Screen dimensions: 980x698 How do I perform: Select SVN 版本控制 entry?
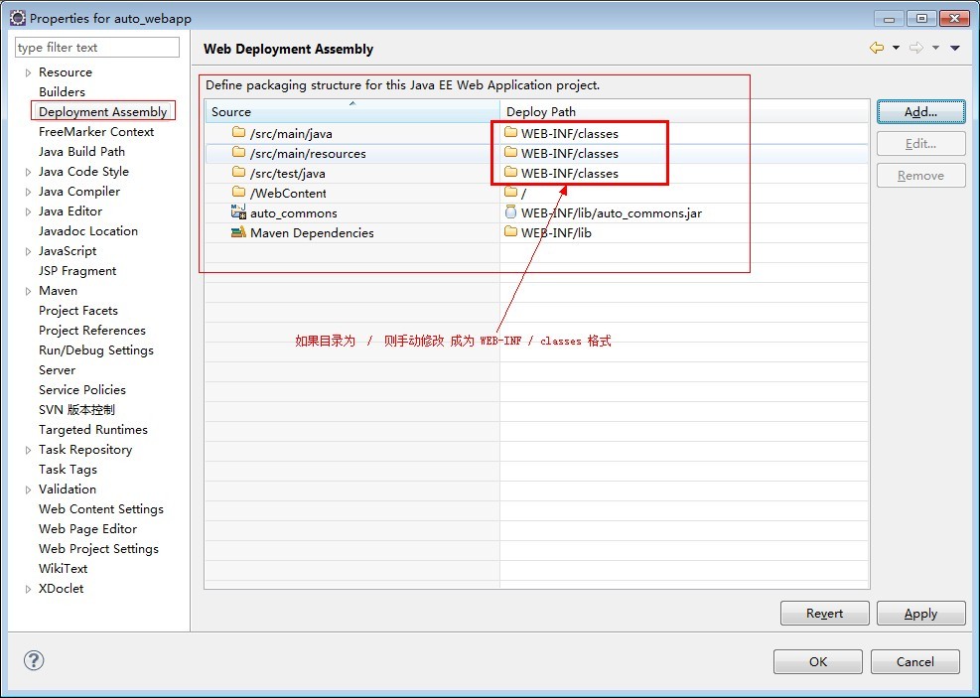[x=76, y=410]
